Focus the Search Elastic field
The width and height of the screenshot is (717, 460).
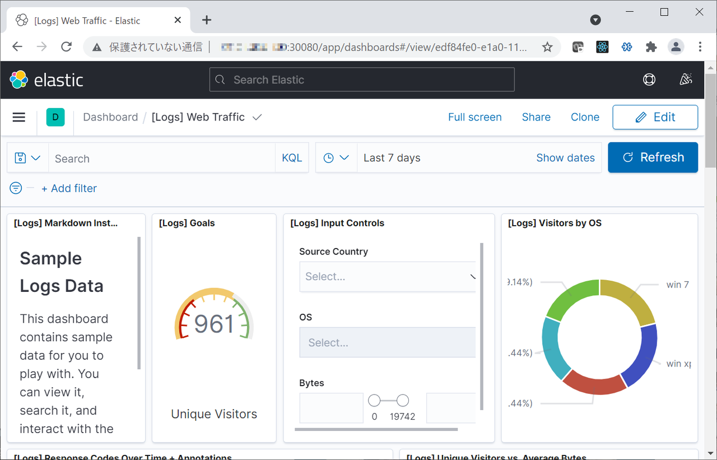(x=362, y=80)
